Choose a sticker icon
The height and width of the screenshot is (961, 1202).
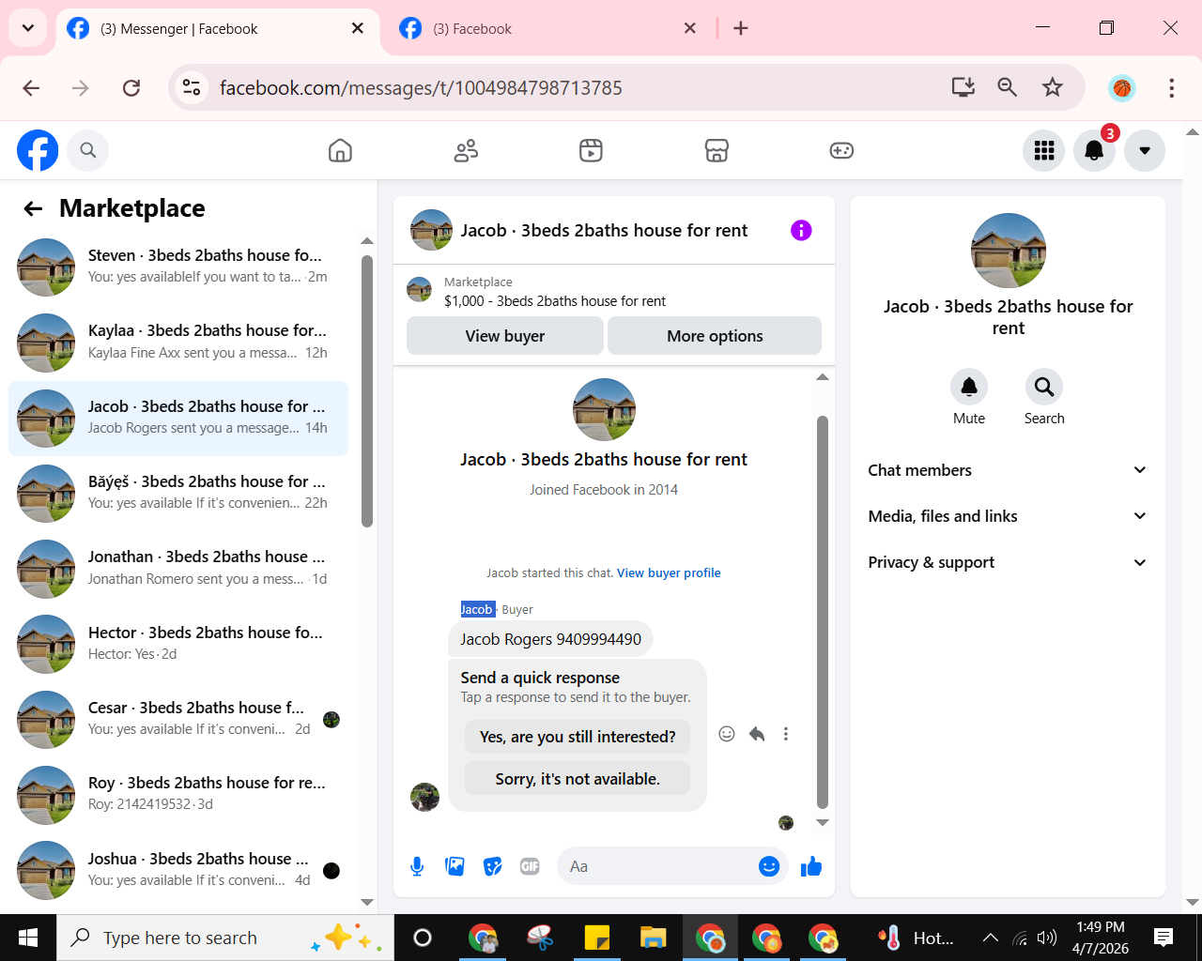pyautogui.click(x=493, y=866)
